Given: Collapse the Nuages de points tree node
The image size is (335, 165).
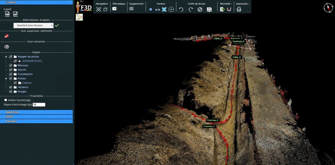Looking at the screenshot, I should click(x=6, y=57).
